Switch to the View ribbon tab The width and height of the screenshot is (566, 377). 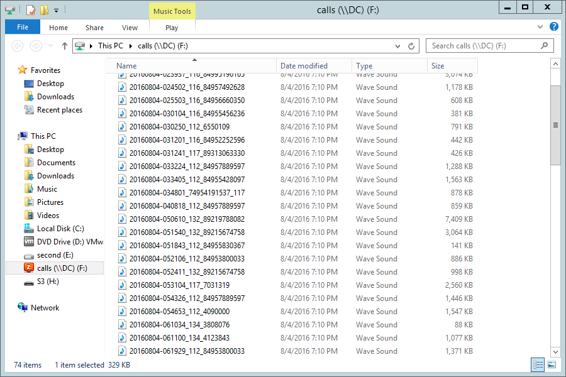point(130,28)
